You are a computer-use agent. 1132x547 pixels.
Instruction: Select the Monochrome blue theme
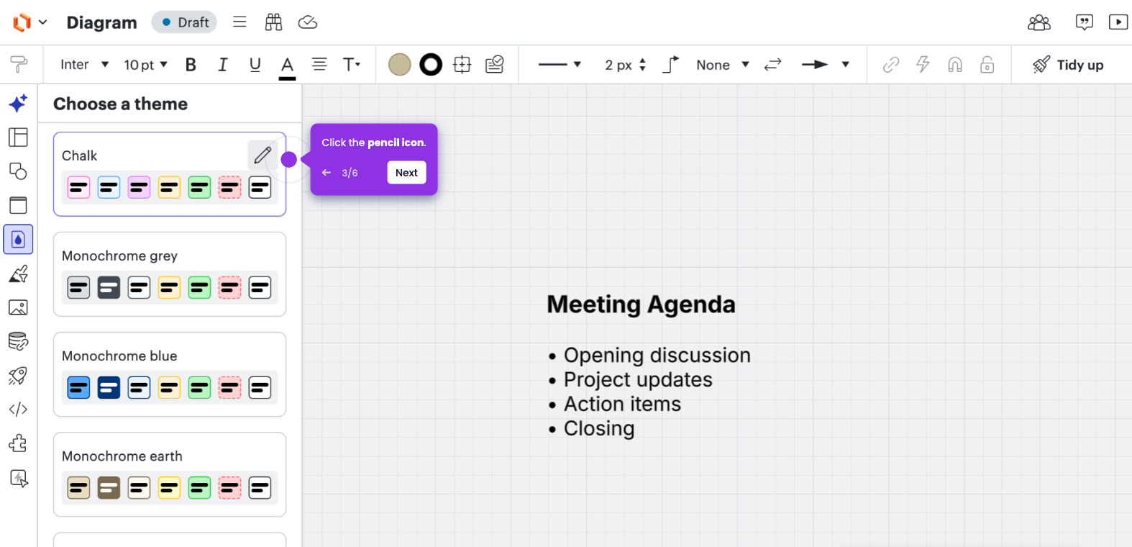[170, 374]
